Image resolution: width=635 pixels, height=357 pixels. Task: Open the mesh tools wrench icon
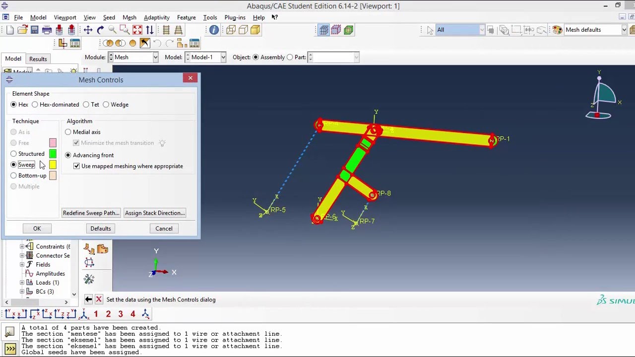[x=89, y=279]
